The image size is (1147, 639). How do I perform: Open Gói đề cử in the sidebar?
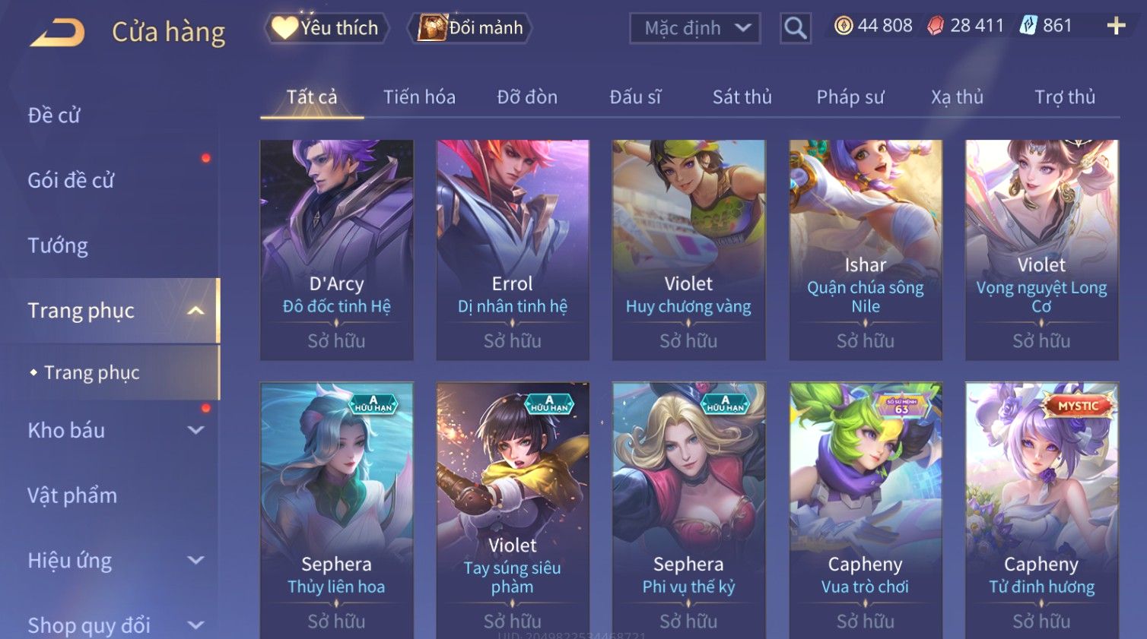tap(71, 180)
